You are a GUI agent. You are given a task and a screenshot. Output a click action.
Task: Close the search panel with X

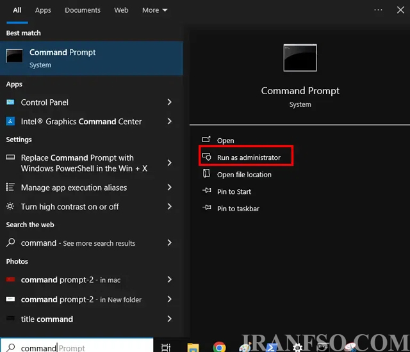400,10
